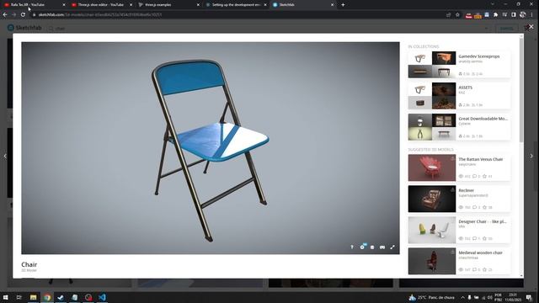Open the Recliner model link
The image size is (539, 303).
click(466, 190)
